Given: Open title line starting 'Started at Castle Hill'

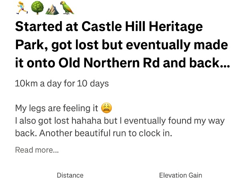Looking at the screenshot, I should pyautogui.click(x=109, y=28).
